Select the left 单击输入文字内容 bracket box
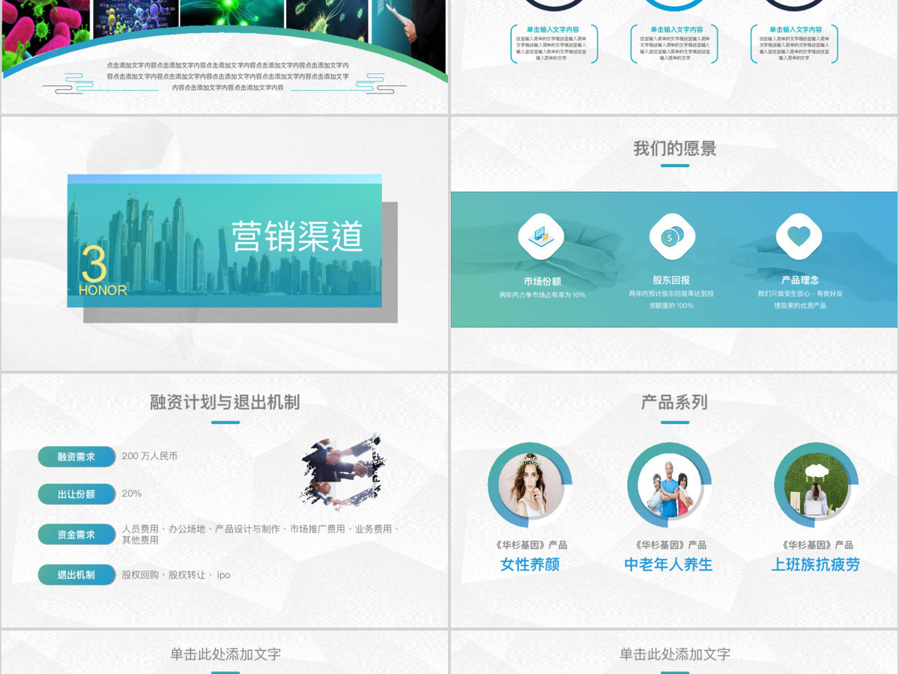Viewport: 899px width, 674px height. click(553, 43)
